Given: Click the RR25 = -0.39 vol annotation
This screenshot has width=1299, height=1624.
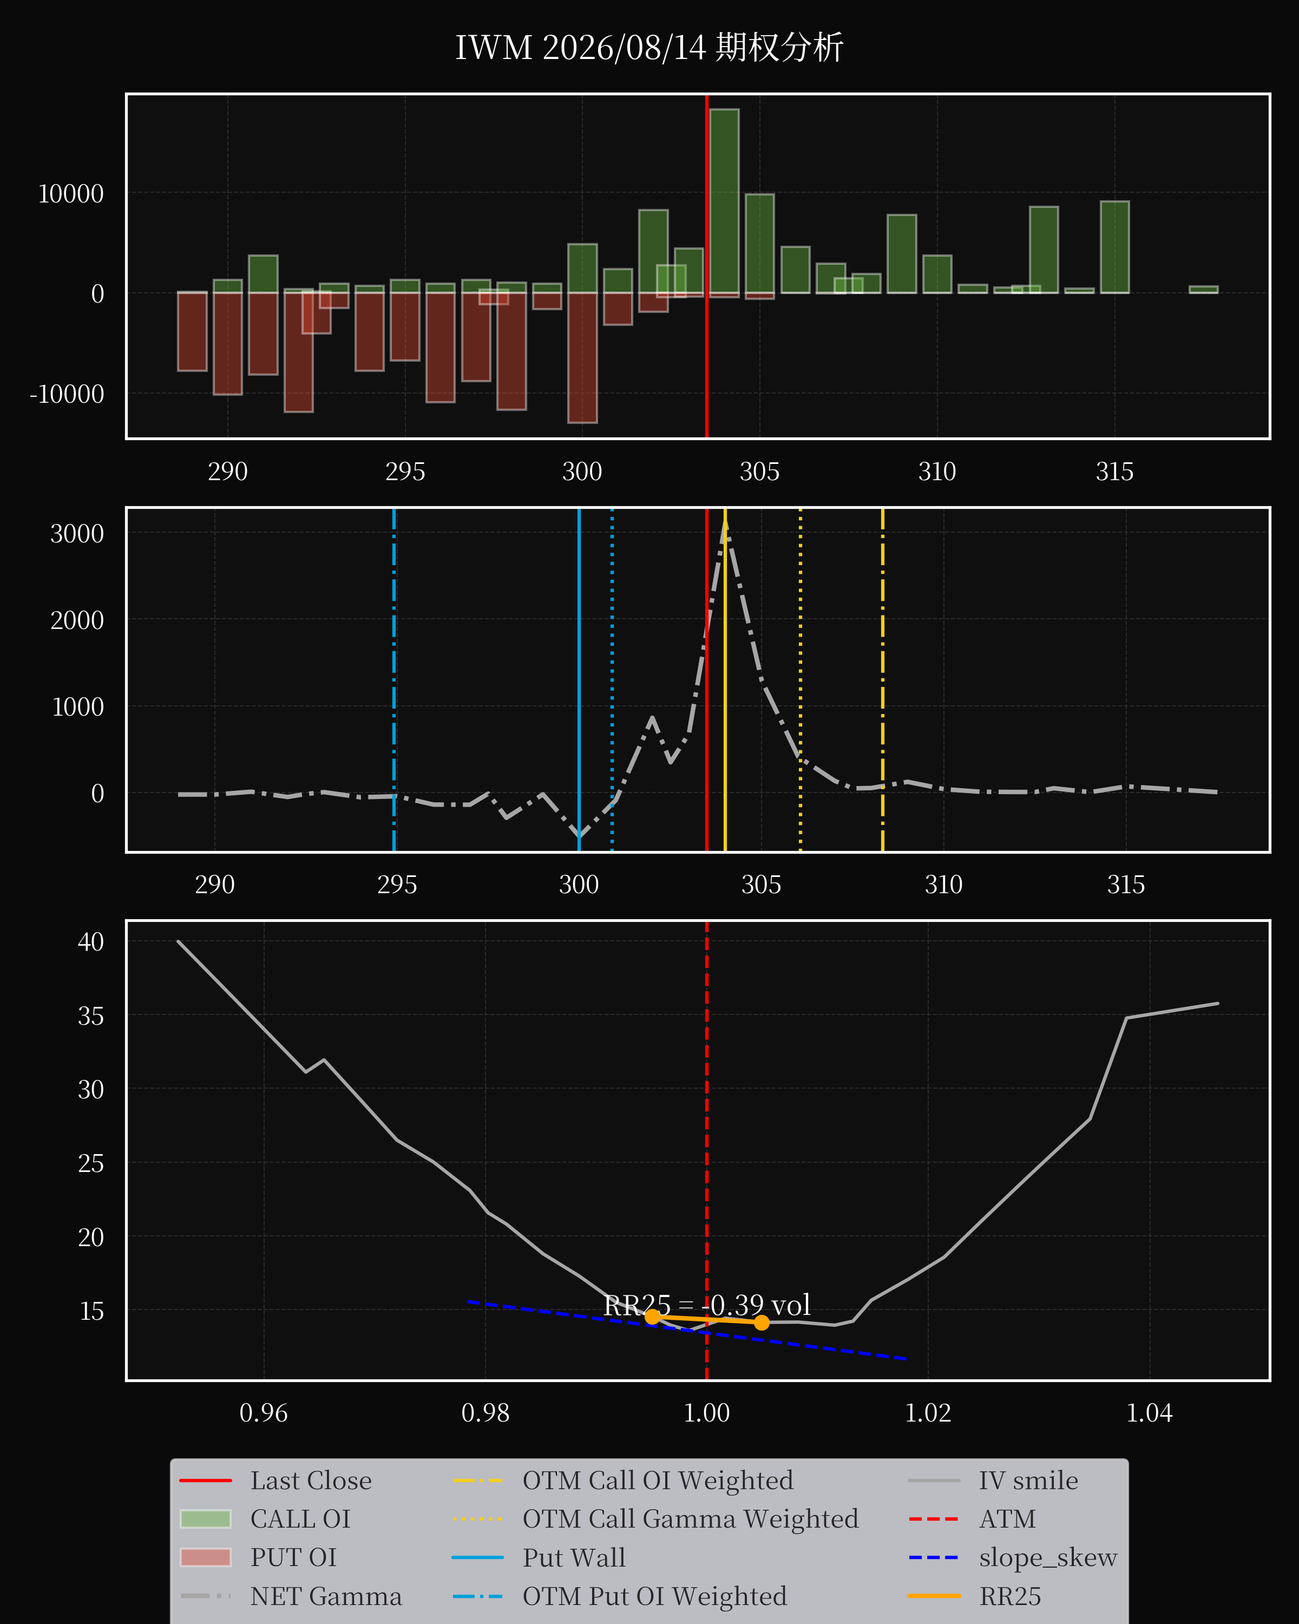Looking at the screenshot, I should 707,1305.
